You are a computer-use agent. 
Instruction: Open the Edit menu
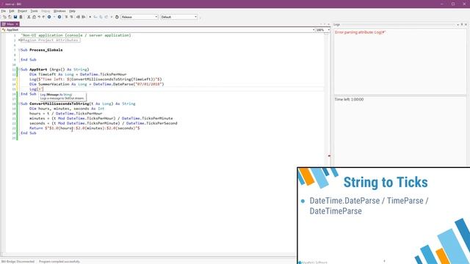12,11
